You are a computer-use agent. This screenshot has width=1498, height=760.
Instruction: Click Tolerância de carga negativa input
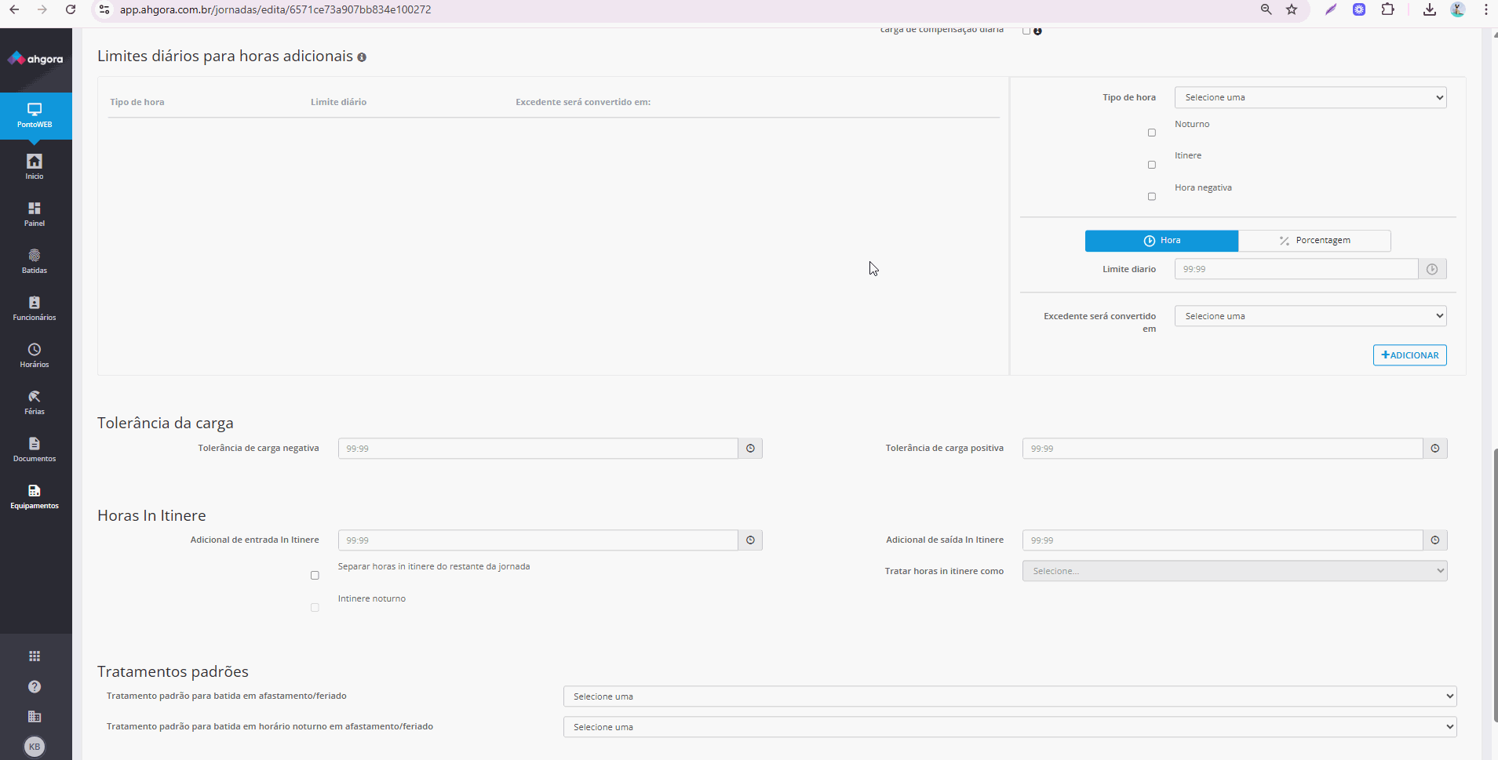point(538,449)
